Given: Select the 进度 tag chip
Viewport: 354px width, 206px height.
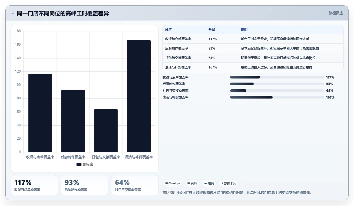Looking at the screenshot, I should 209,183.
